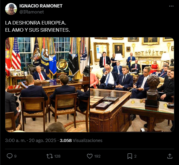
Task: Bookmark this post with the bookmark icon
Action: tap(130, 156)
